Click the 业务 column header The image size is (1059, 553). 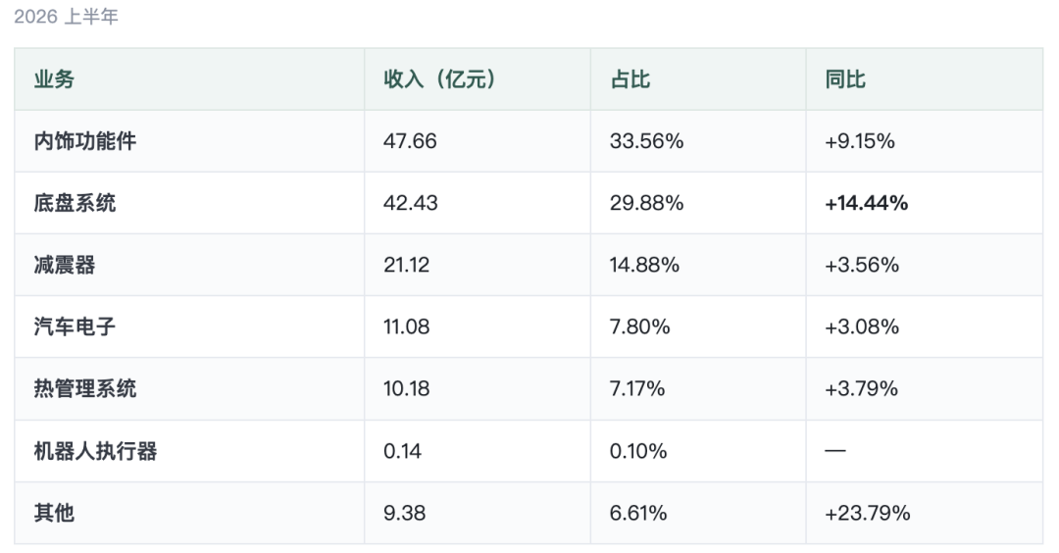[x=54, y=79]
